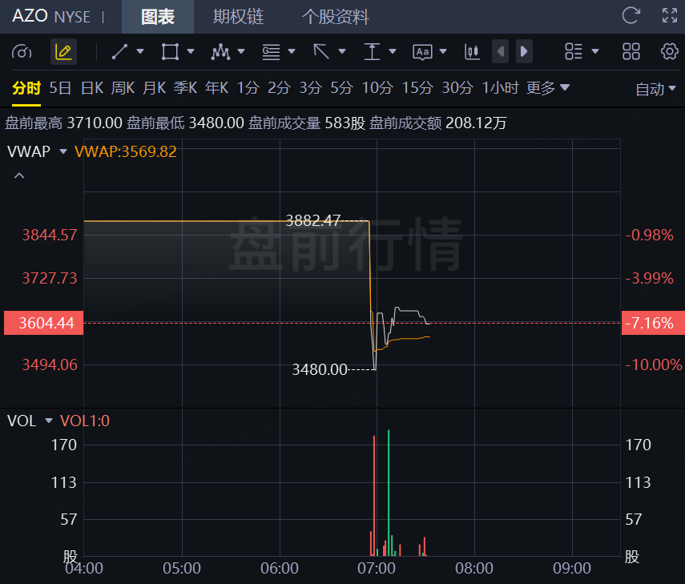The image size is (685, 584).
Task: Click 盘前最高 3710.00 text
Action: [x=63, y=123]
